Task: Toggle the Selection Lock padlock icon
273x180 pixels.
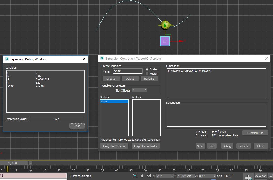Action: [142, 176]
